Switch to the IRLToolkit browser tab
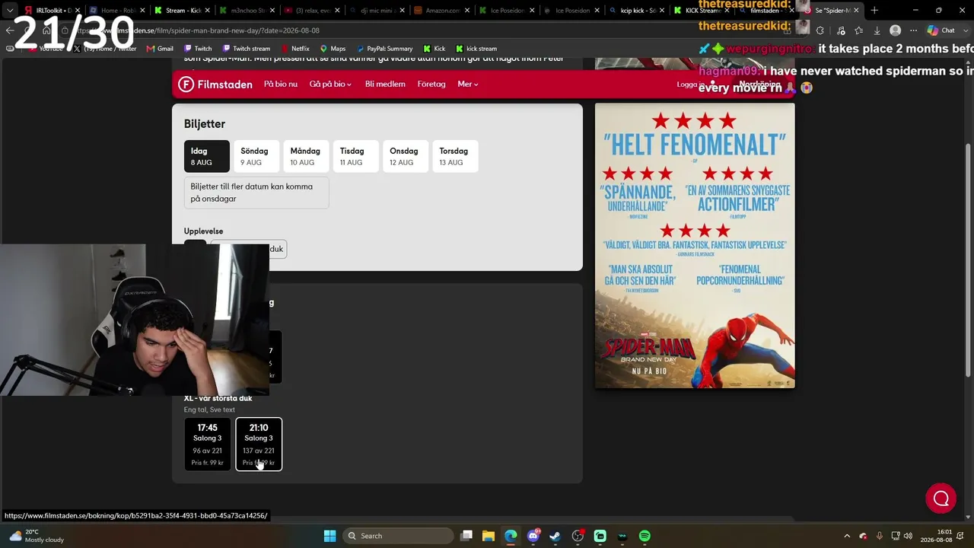974x548 pixels. 52,11
